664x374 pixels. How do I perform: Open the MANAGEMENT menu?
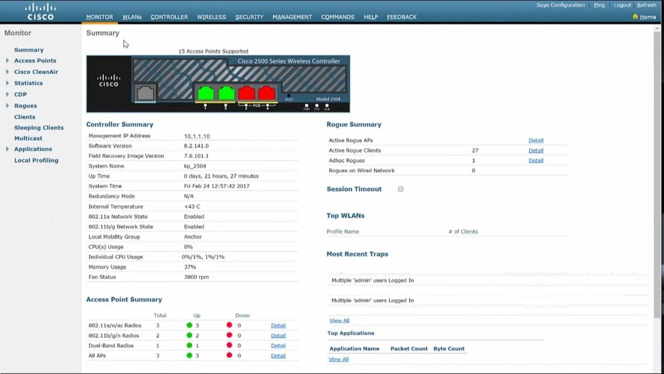[x=292, y=17]
